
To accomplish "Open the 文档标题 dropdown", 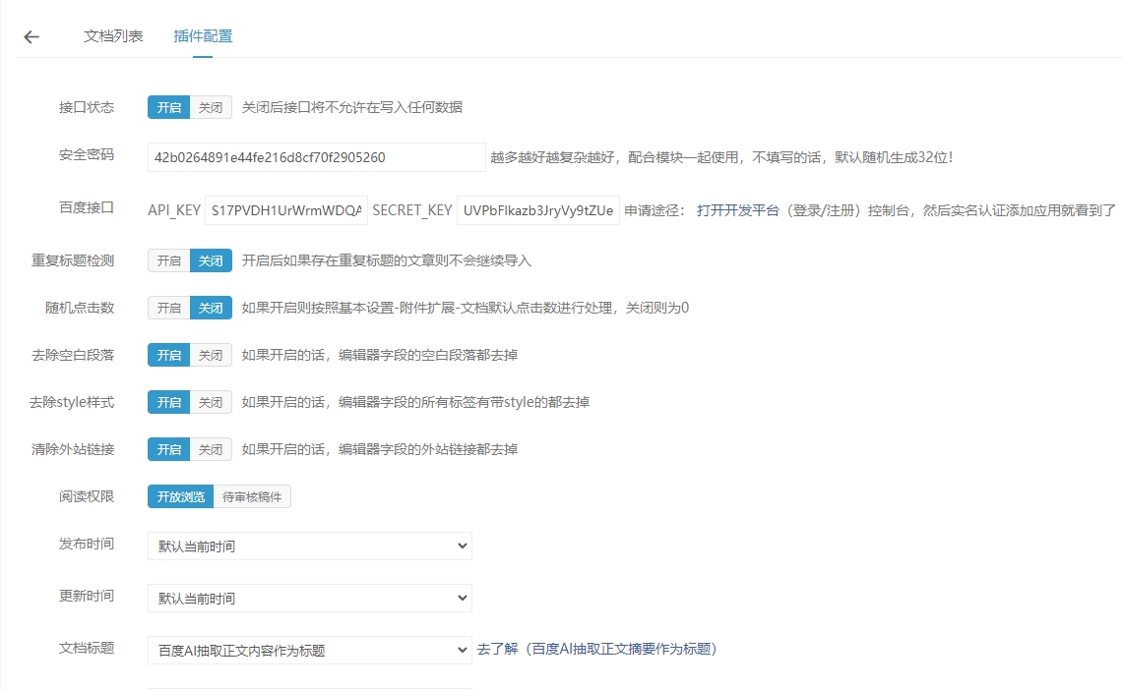I will pyautogui.click(x=309, y=650).
